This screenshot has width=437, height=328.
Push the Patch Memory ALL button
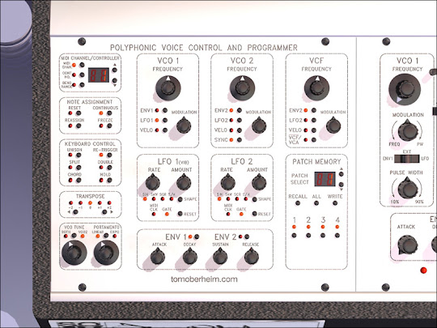[316, 203]
